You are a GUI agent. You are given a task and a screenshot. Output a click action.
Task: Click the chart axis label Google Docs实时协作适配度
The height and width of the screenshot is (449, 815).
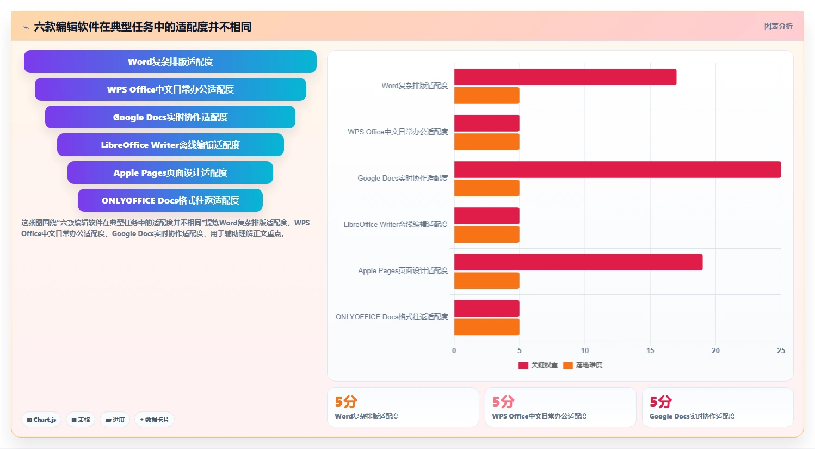click(x=403, y=178)
